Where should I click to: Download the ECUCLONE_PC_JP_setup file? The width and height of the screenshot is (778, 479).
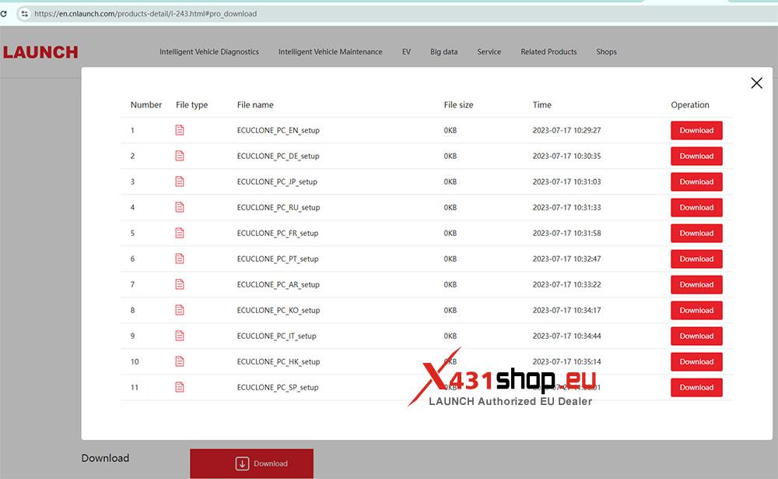pyautogui.click(x=696, y=181)
